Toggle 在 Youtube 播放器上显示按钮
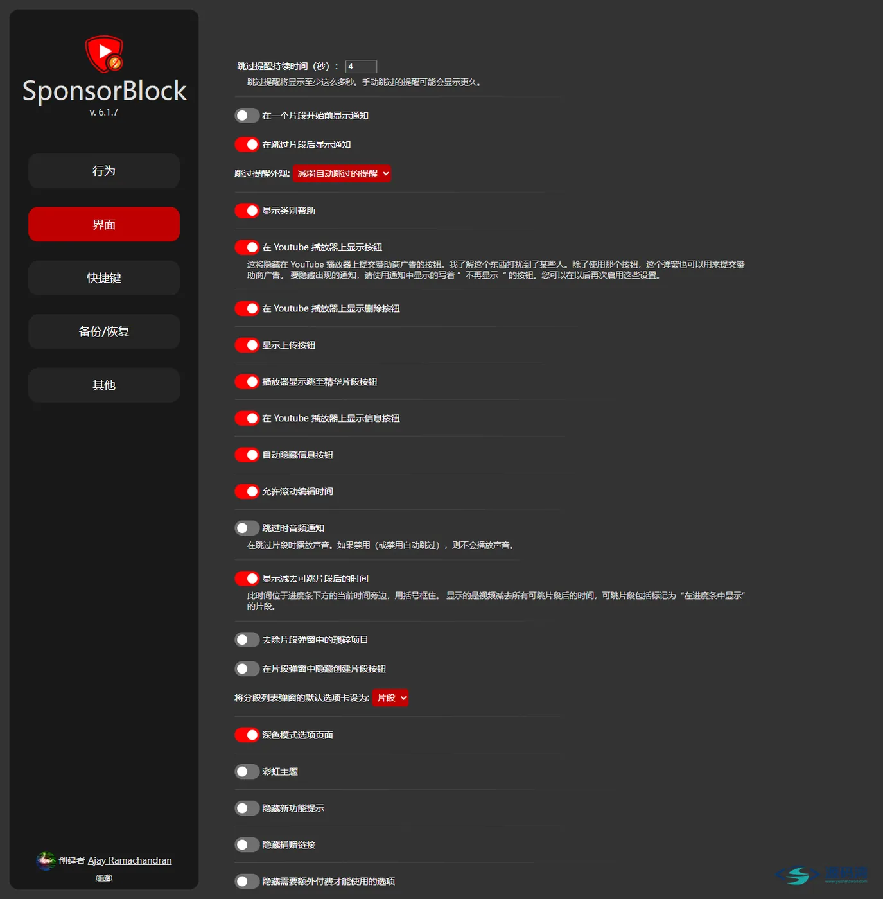Image resolution: width=883 pixels, height=899 pixels. (247, 247)
